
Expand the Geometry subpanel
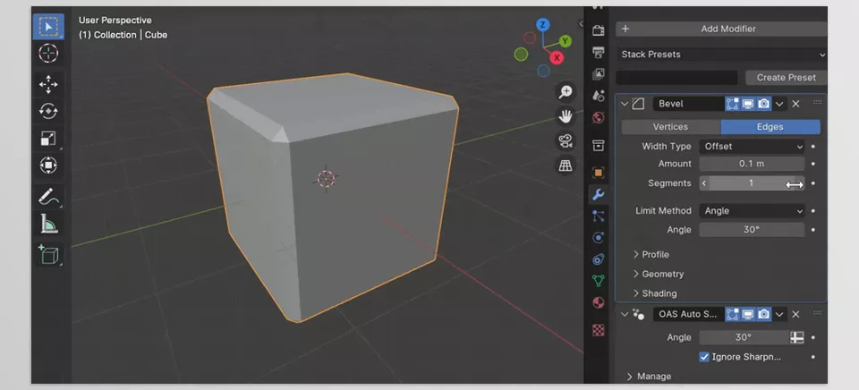(x=659, y=274)
